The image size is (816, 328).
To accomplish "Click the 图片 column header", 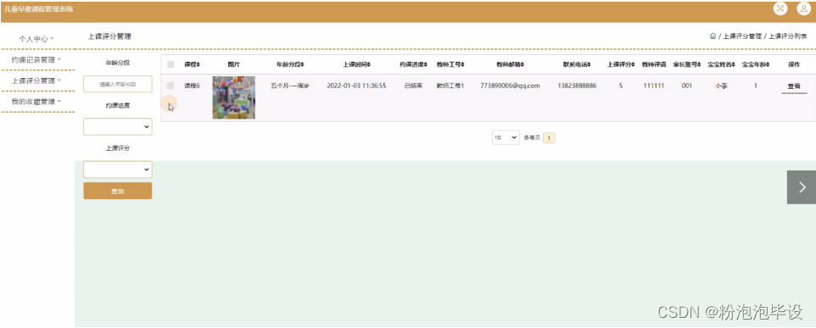I will coord(233,64).
